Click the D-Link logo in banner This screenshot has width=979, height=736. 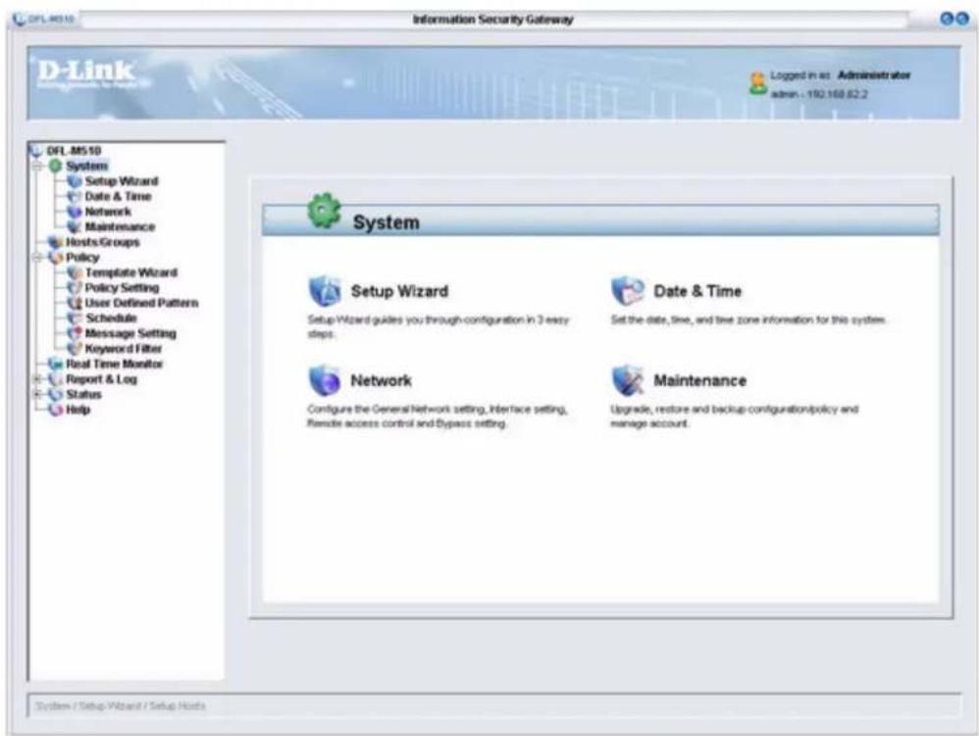pos(86,73)
